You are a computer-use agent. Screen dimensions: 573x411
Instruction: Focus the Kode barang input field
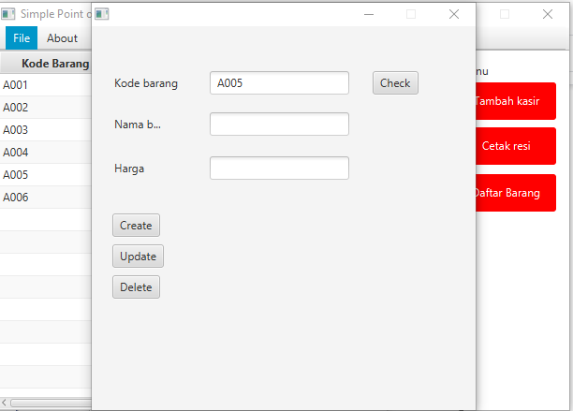click(x=279, y=83)
